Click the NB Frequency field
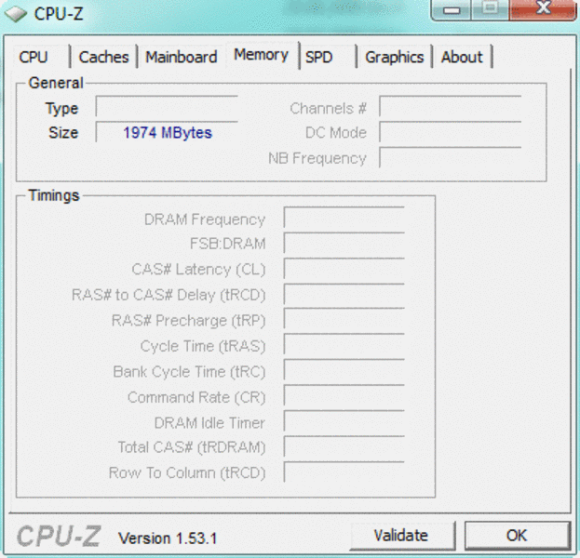 (x=451, y=157)
